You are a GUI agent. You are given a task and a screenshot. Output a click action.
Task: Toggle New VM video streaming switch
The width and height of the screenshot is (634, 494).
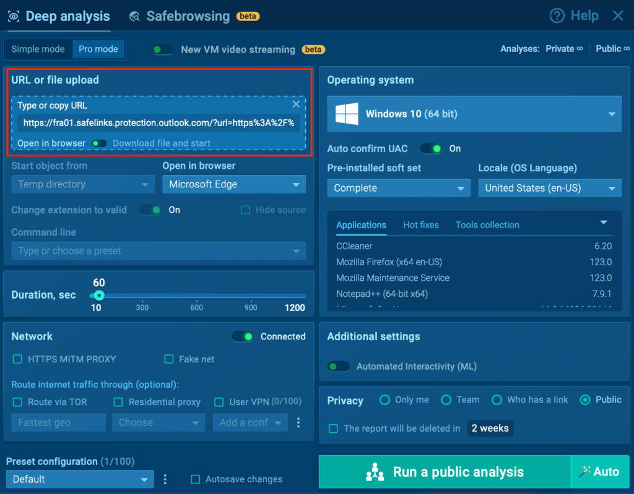click(163, 49)
